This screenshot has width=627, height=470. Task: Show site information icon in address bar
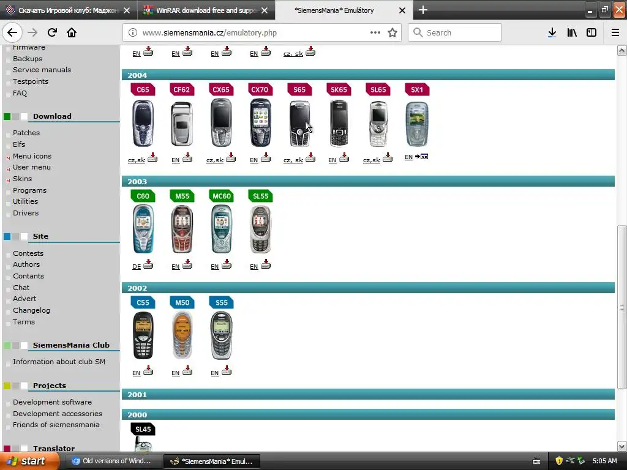click(133, 33)
